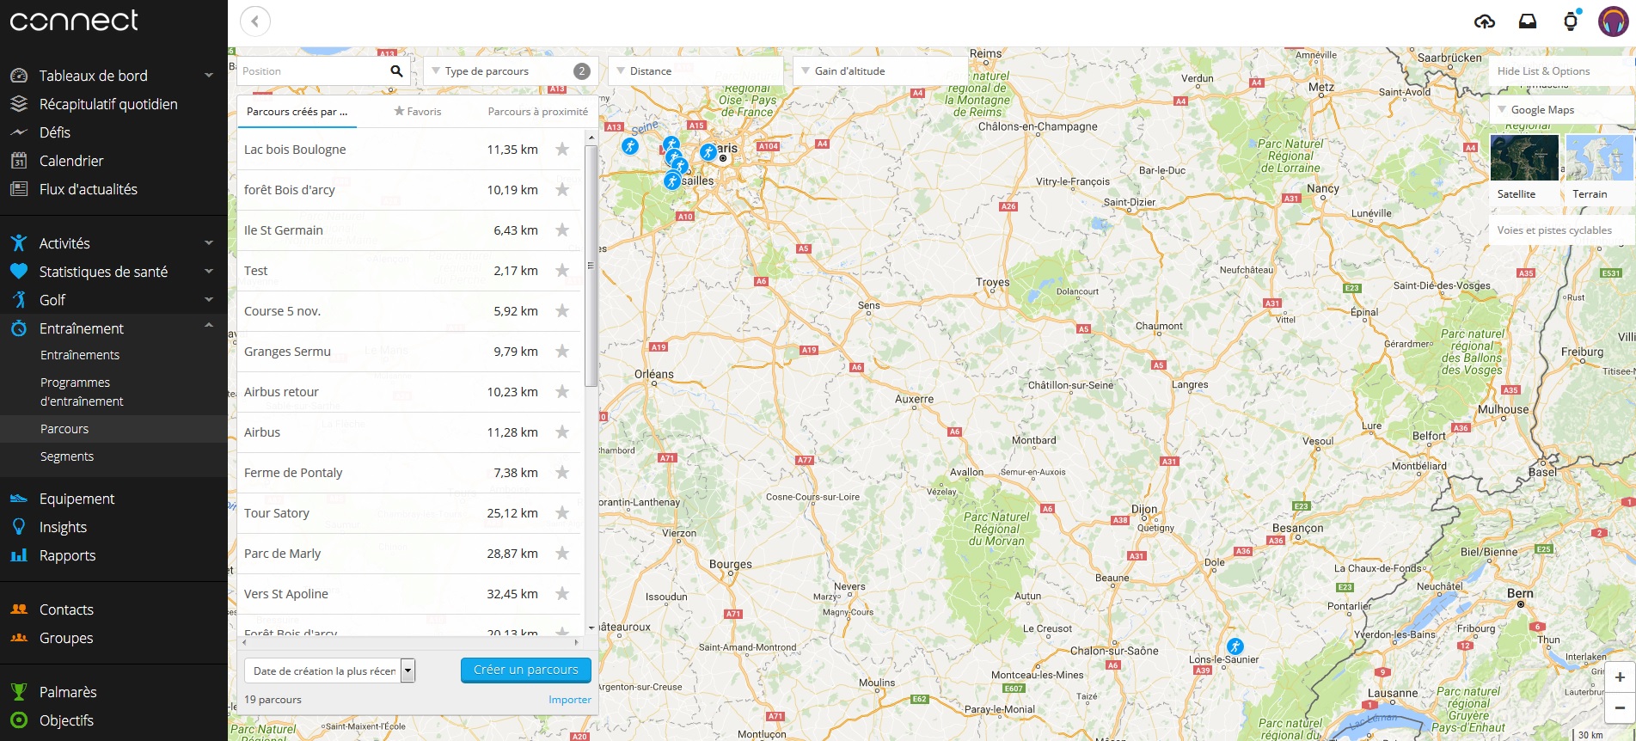Screen dimensions: 1636x741
Task: Click the cloud upload icon
Action: coord(1485,21)
